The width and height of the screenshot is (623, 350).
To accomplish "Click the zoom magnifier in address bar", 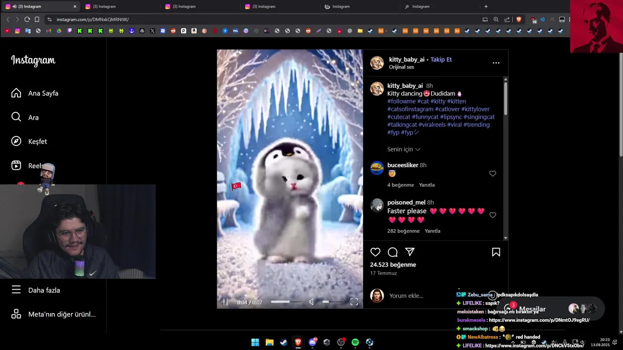I will (496, 19).
